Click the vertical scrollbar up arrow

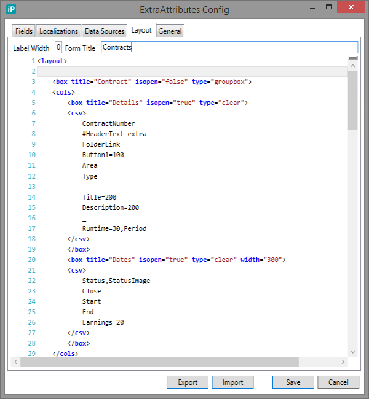click(352, 66)
